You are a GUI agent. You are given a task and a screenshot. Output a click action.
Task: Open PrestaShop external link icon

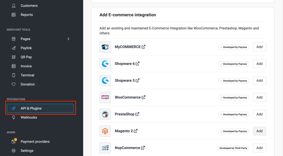pos(137,114)
